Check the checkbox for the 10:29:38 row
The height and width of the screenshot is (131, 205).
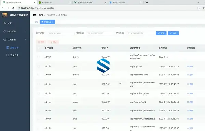[x=38, y=111]
